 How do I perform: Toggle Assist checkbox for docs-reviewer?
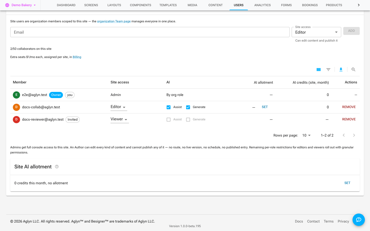[169, 120]
